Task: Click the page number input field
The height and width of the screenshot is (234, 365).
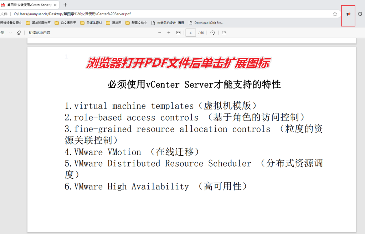Action: point(191,32)
